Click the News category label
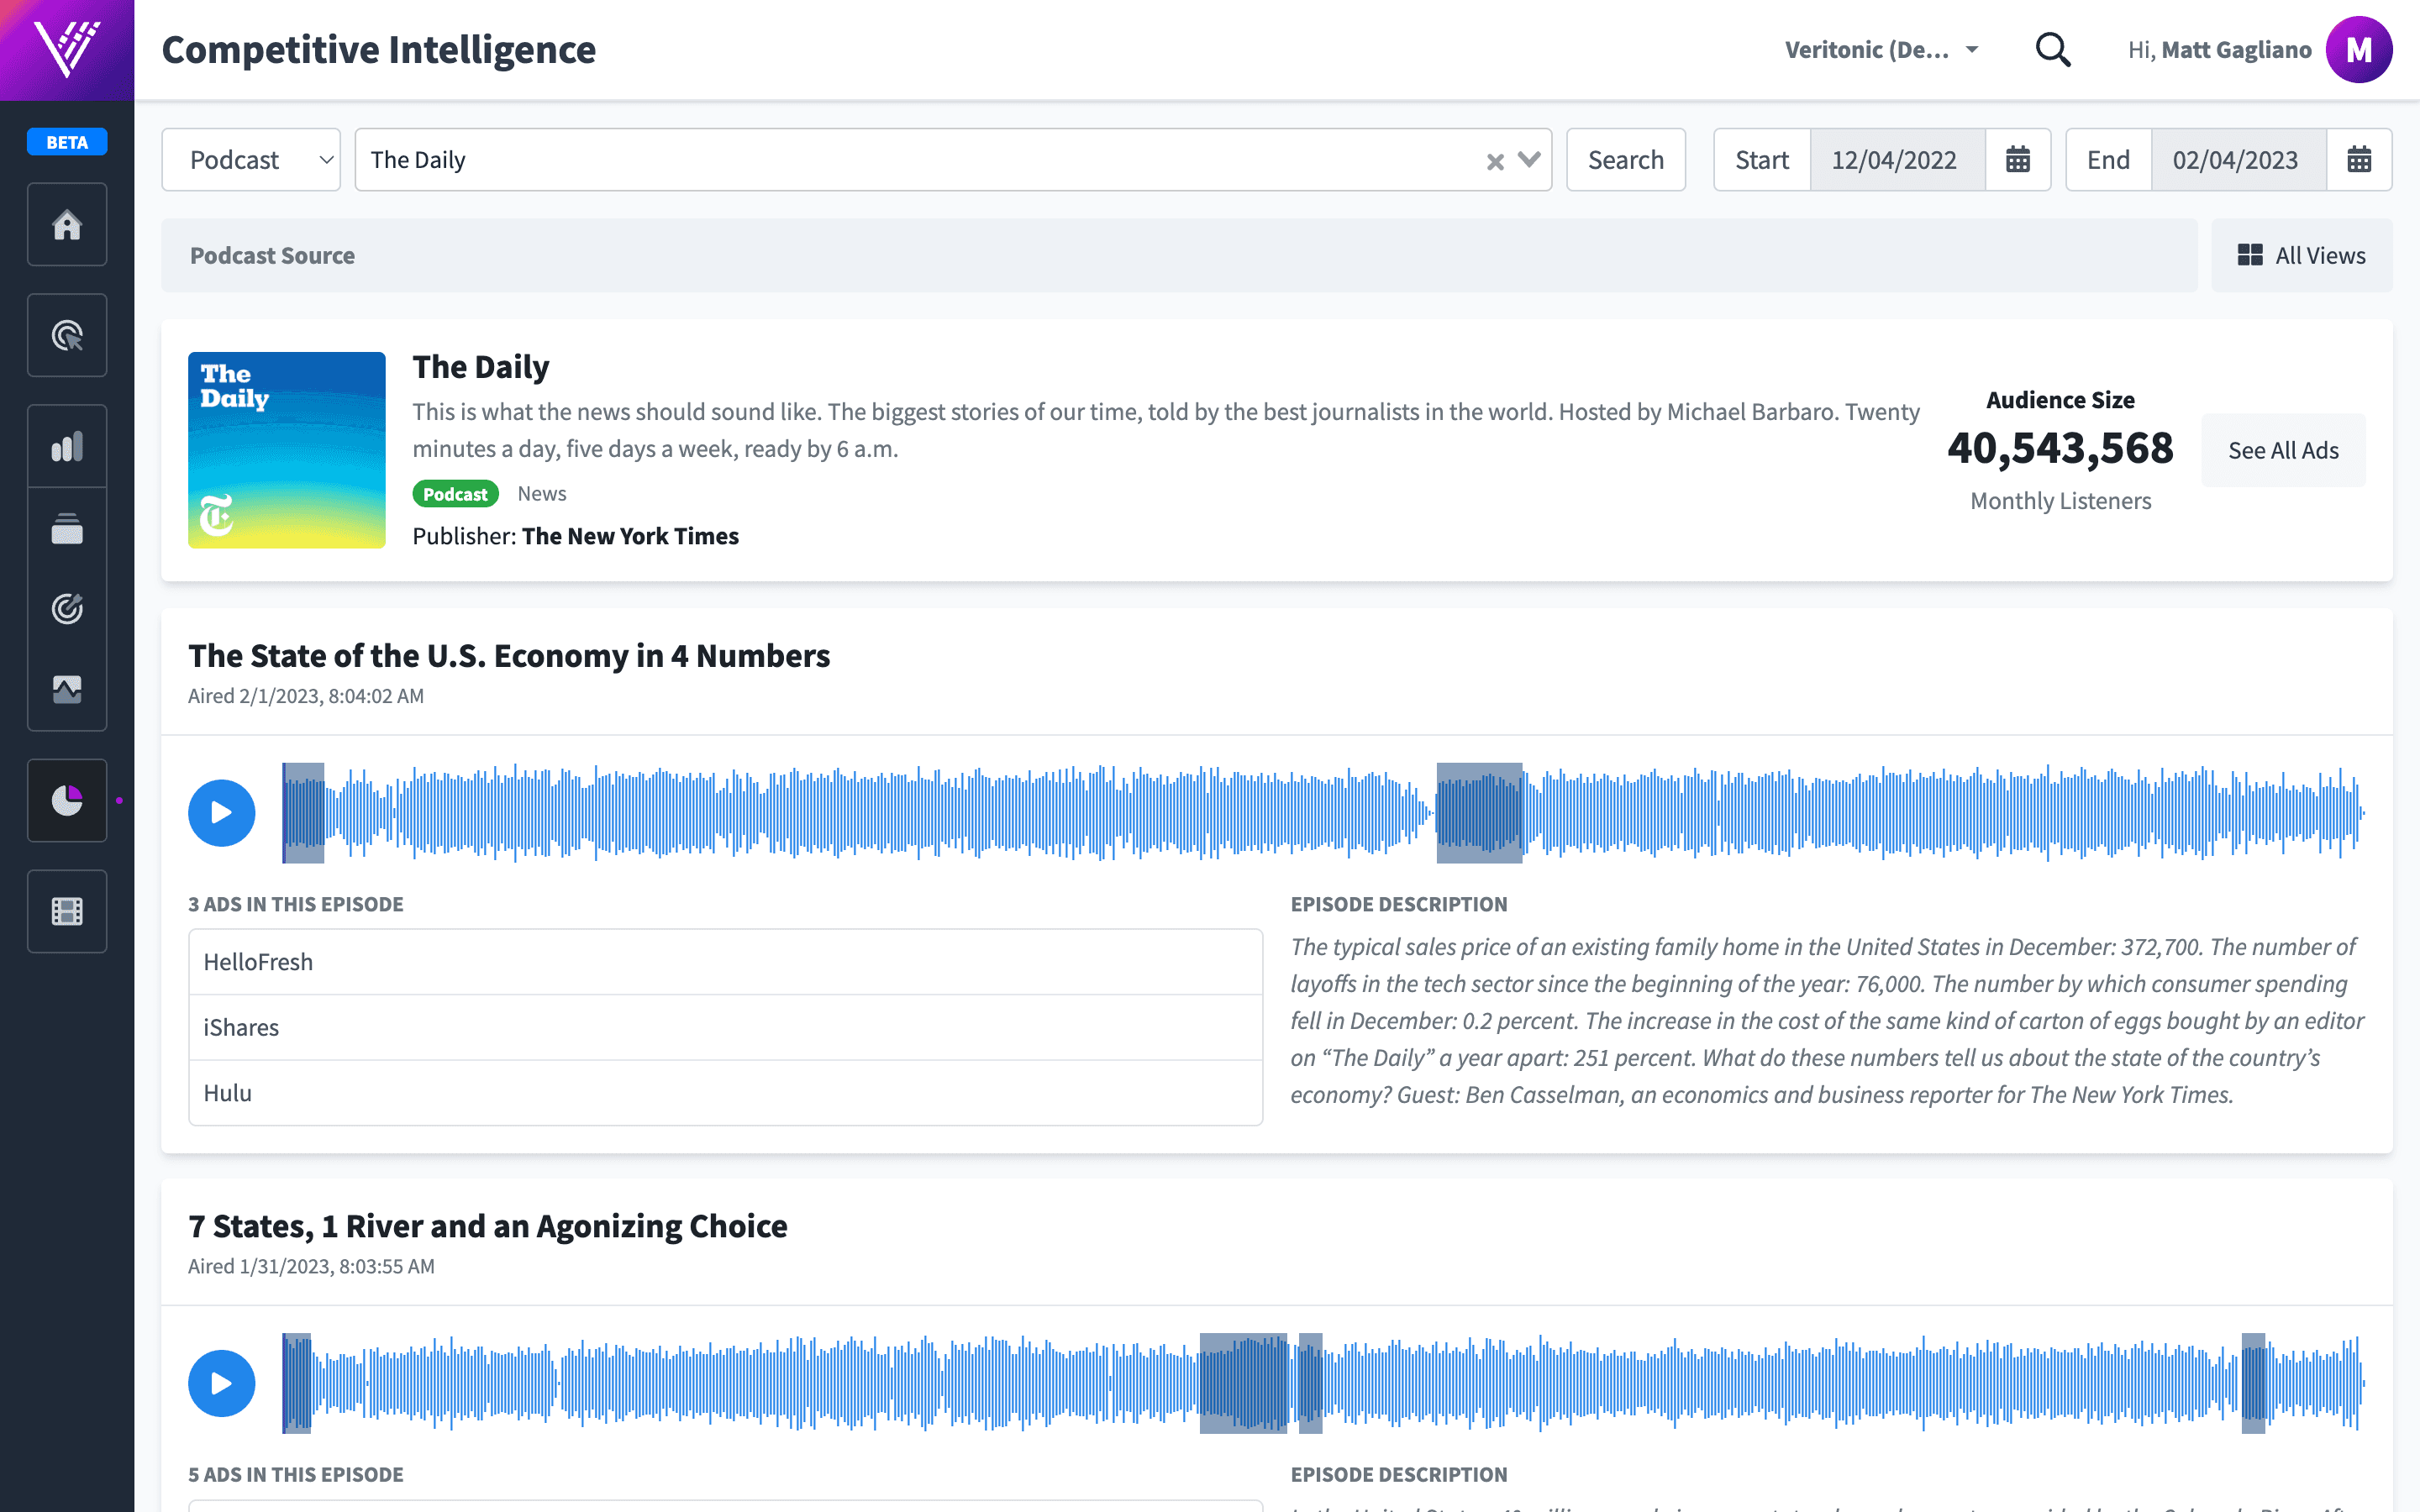The height and width of the screenshot is (1512, 2420). click(x=542, y=494)
